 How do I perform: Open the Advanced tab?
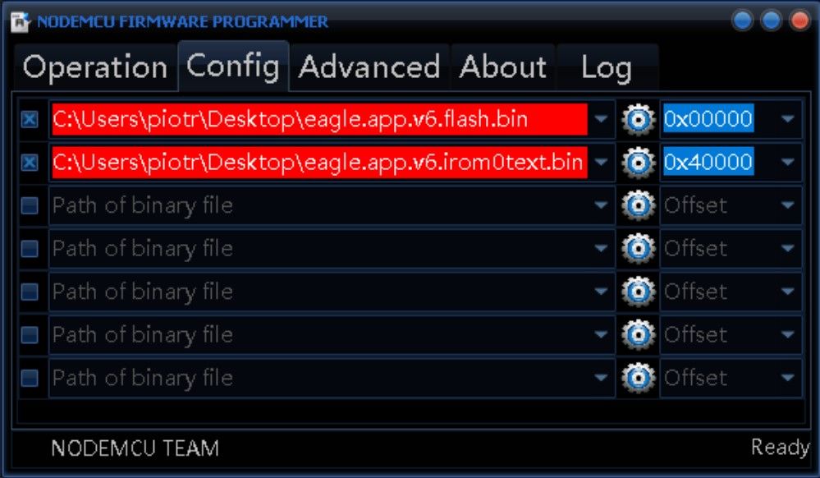(x=369, y=67)
